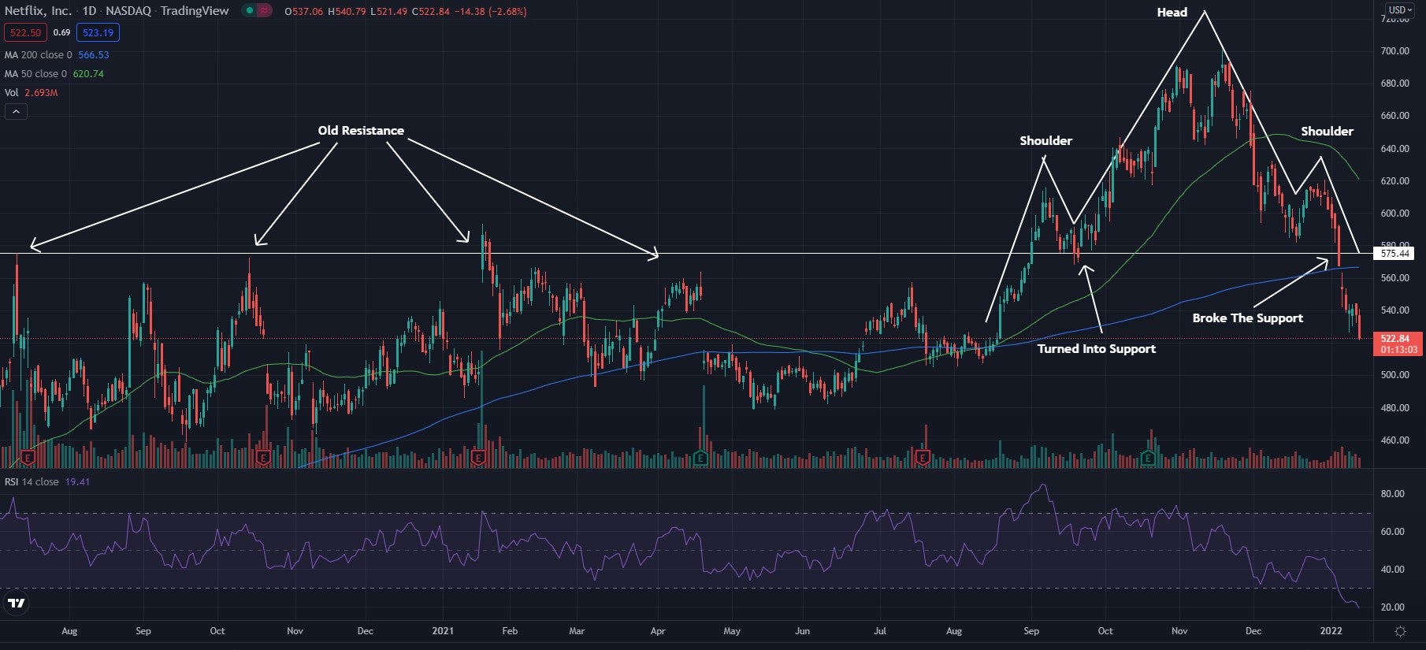Select the RSI 14 close legend
1426x650 pixels.
coord(32,482)
